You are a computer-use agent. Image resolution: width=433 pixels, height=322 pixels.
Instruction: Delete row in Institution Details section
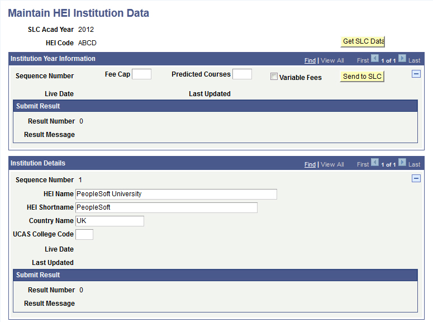click(416, 178)
